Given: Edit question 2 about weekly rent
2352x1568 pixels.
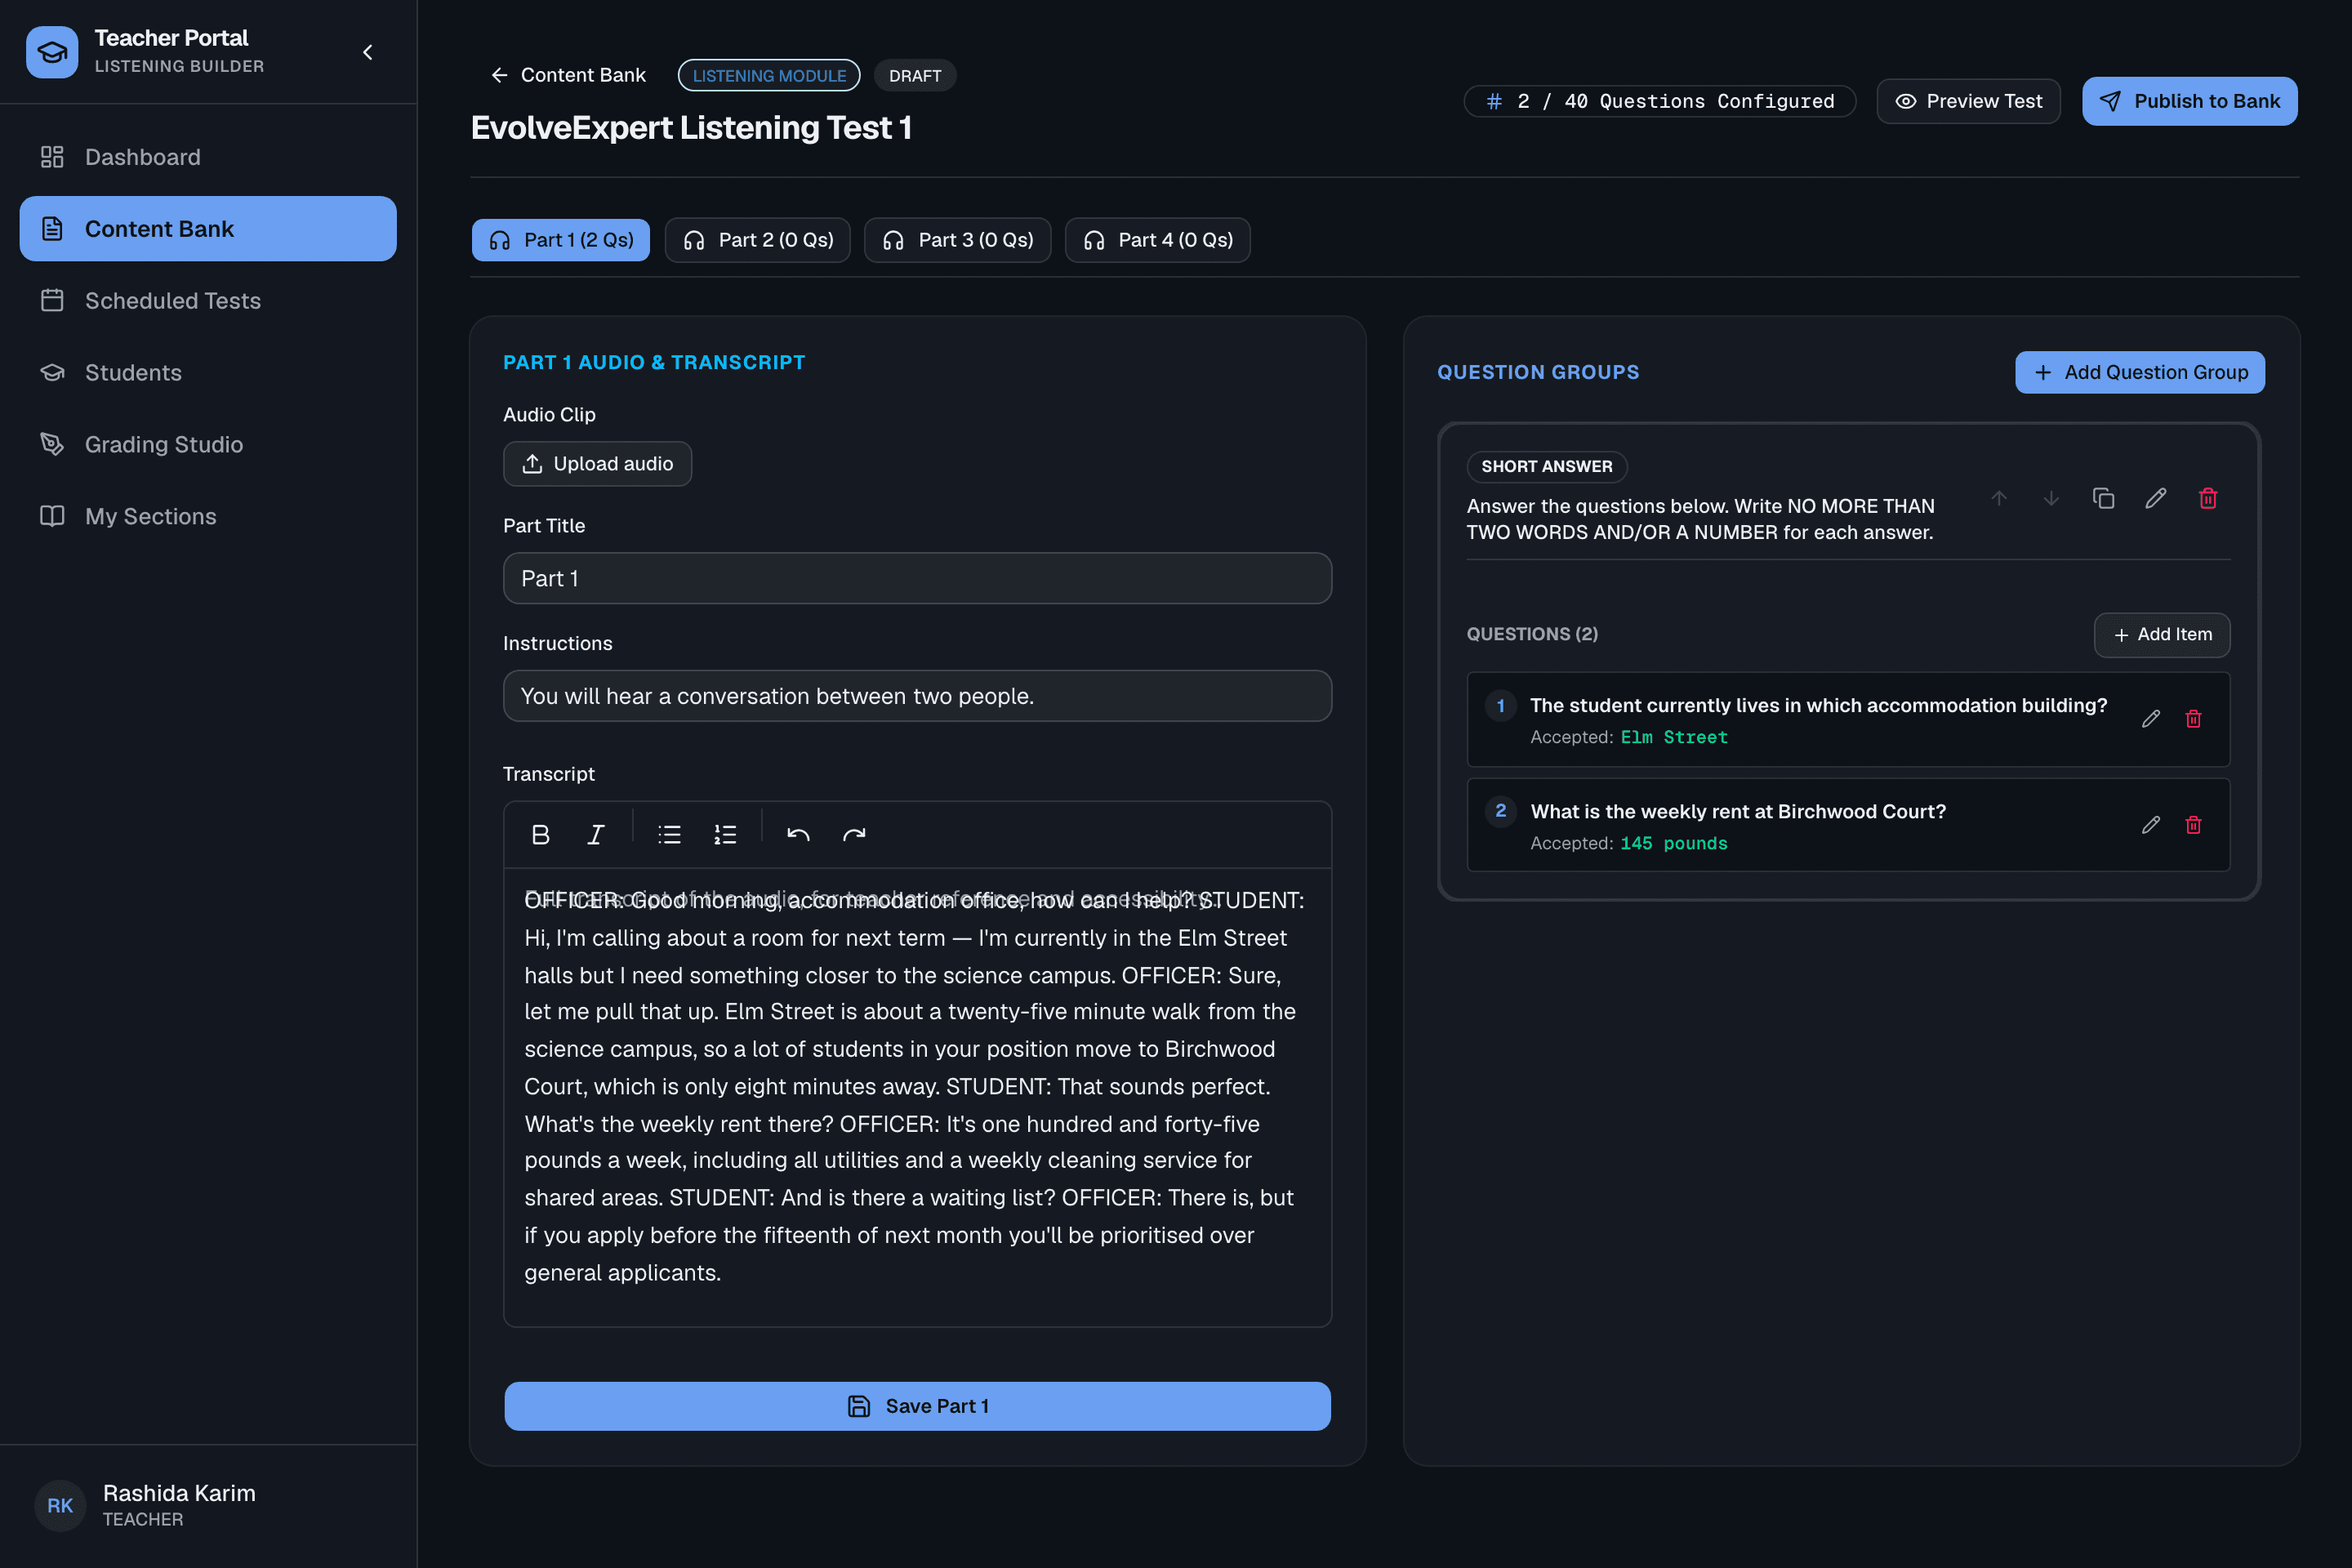Looking at the screenshot, I should (2151, 825).
